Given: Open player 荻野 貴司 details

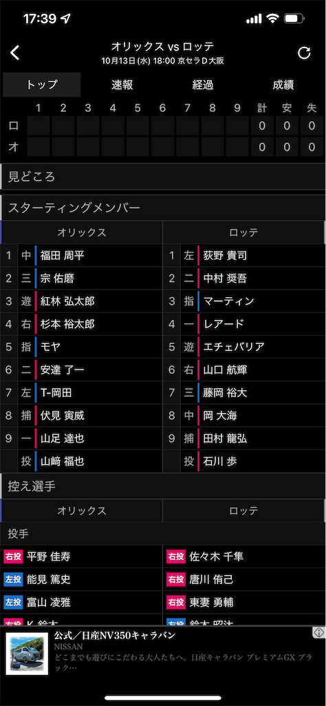Looking at the screenshot, I should click(x=225, y=256).
